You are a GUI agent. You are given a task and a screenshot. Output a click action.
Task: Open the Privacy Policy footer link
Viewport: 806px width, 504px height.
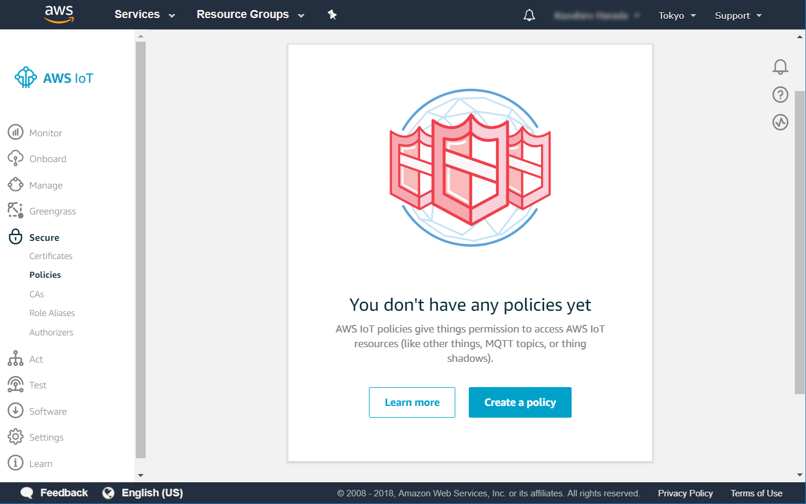tap(685, 493)
